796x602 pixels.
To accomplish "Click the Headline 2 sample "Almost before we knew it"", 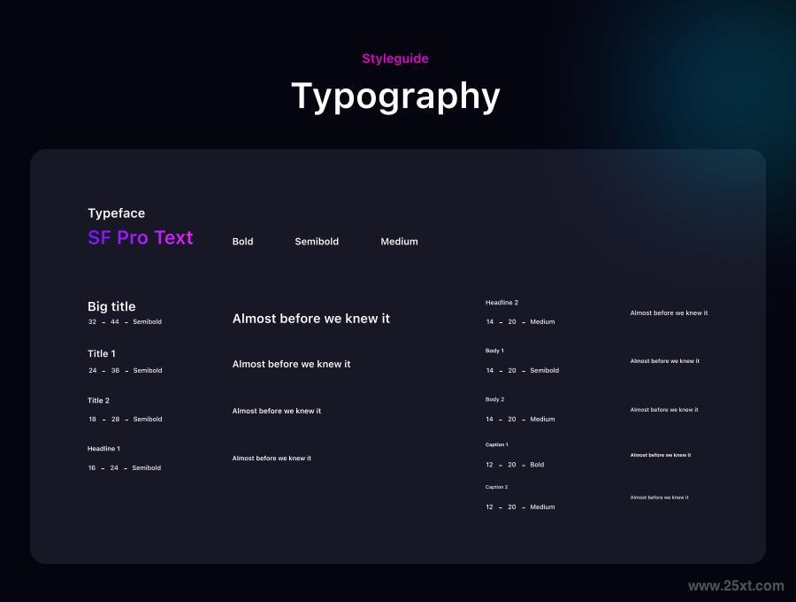I will [x=670, y=313].
